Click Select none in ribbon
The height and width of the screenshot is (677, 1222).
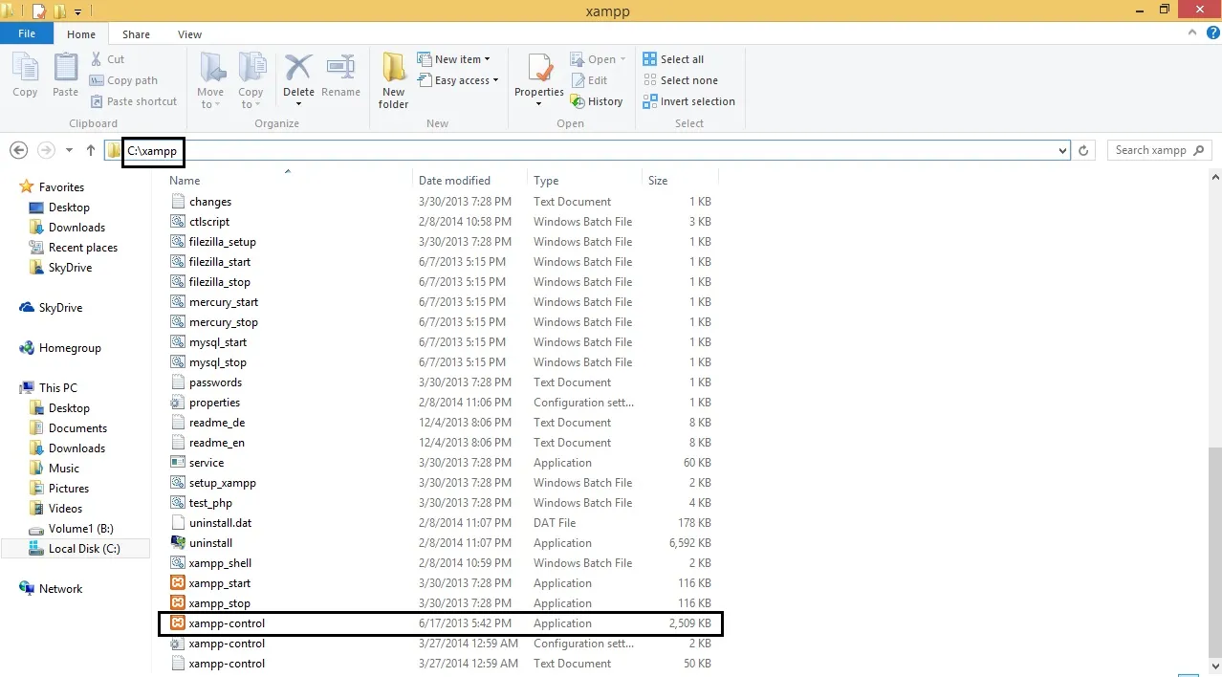pos(681,80)
